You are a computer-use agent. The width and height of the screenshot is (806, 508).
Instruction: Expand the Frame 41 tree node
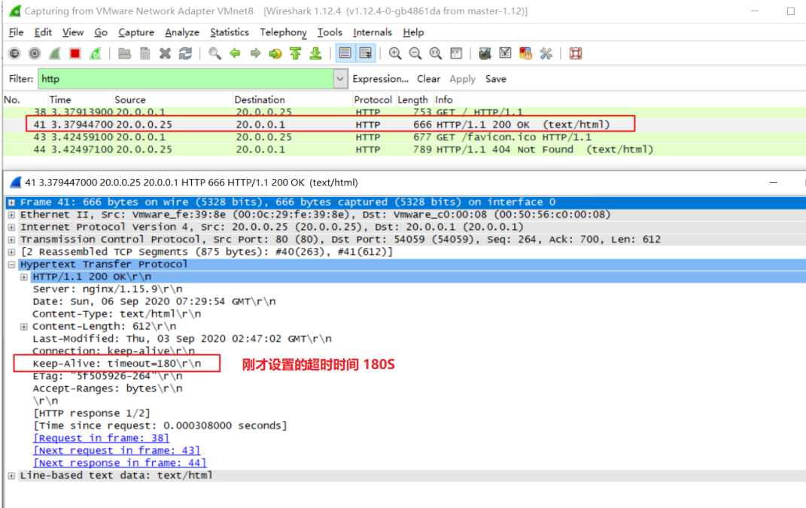pyautogui.click(x=11, y=202)
